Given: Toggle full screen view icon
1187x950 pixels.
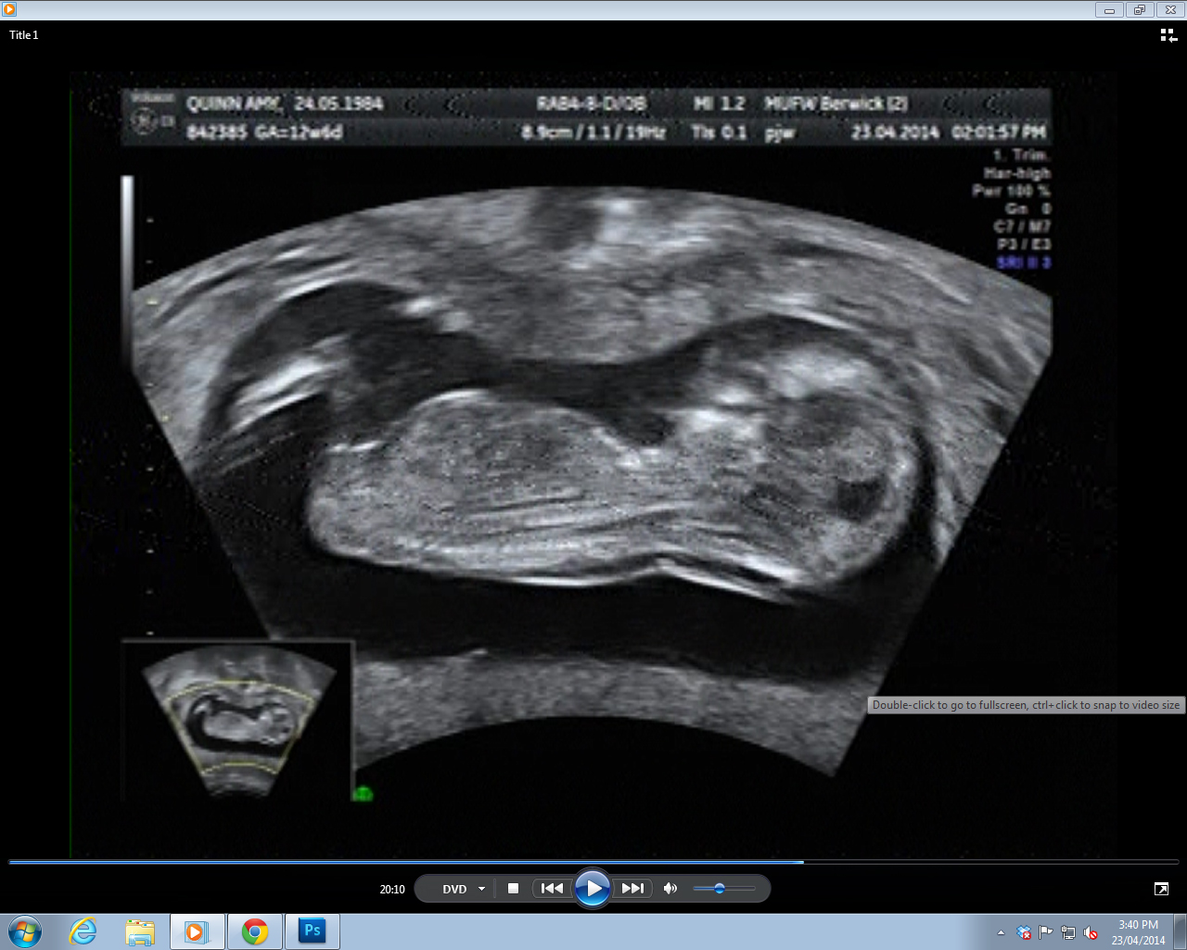Looking at the screenshot, I should 1161,889.
